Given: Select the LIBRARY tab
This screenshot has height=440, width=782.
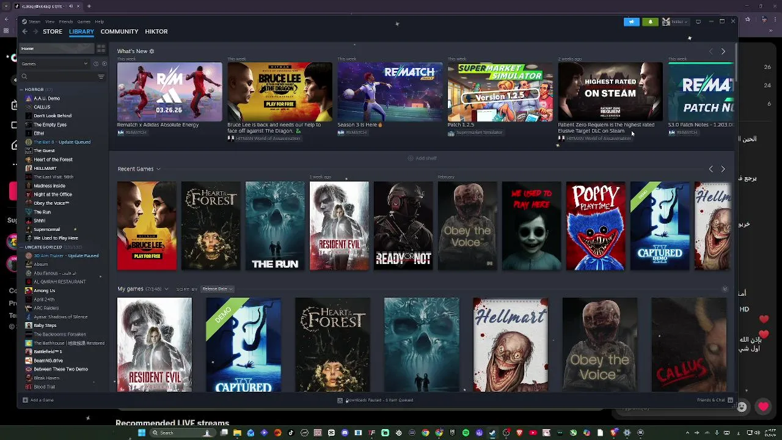Looking at the screenshot, I should point(81,31).
